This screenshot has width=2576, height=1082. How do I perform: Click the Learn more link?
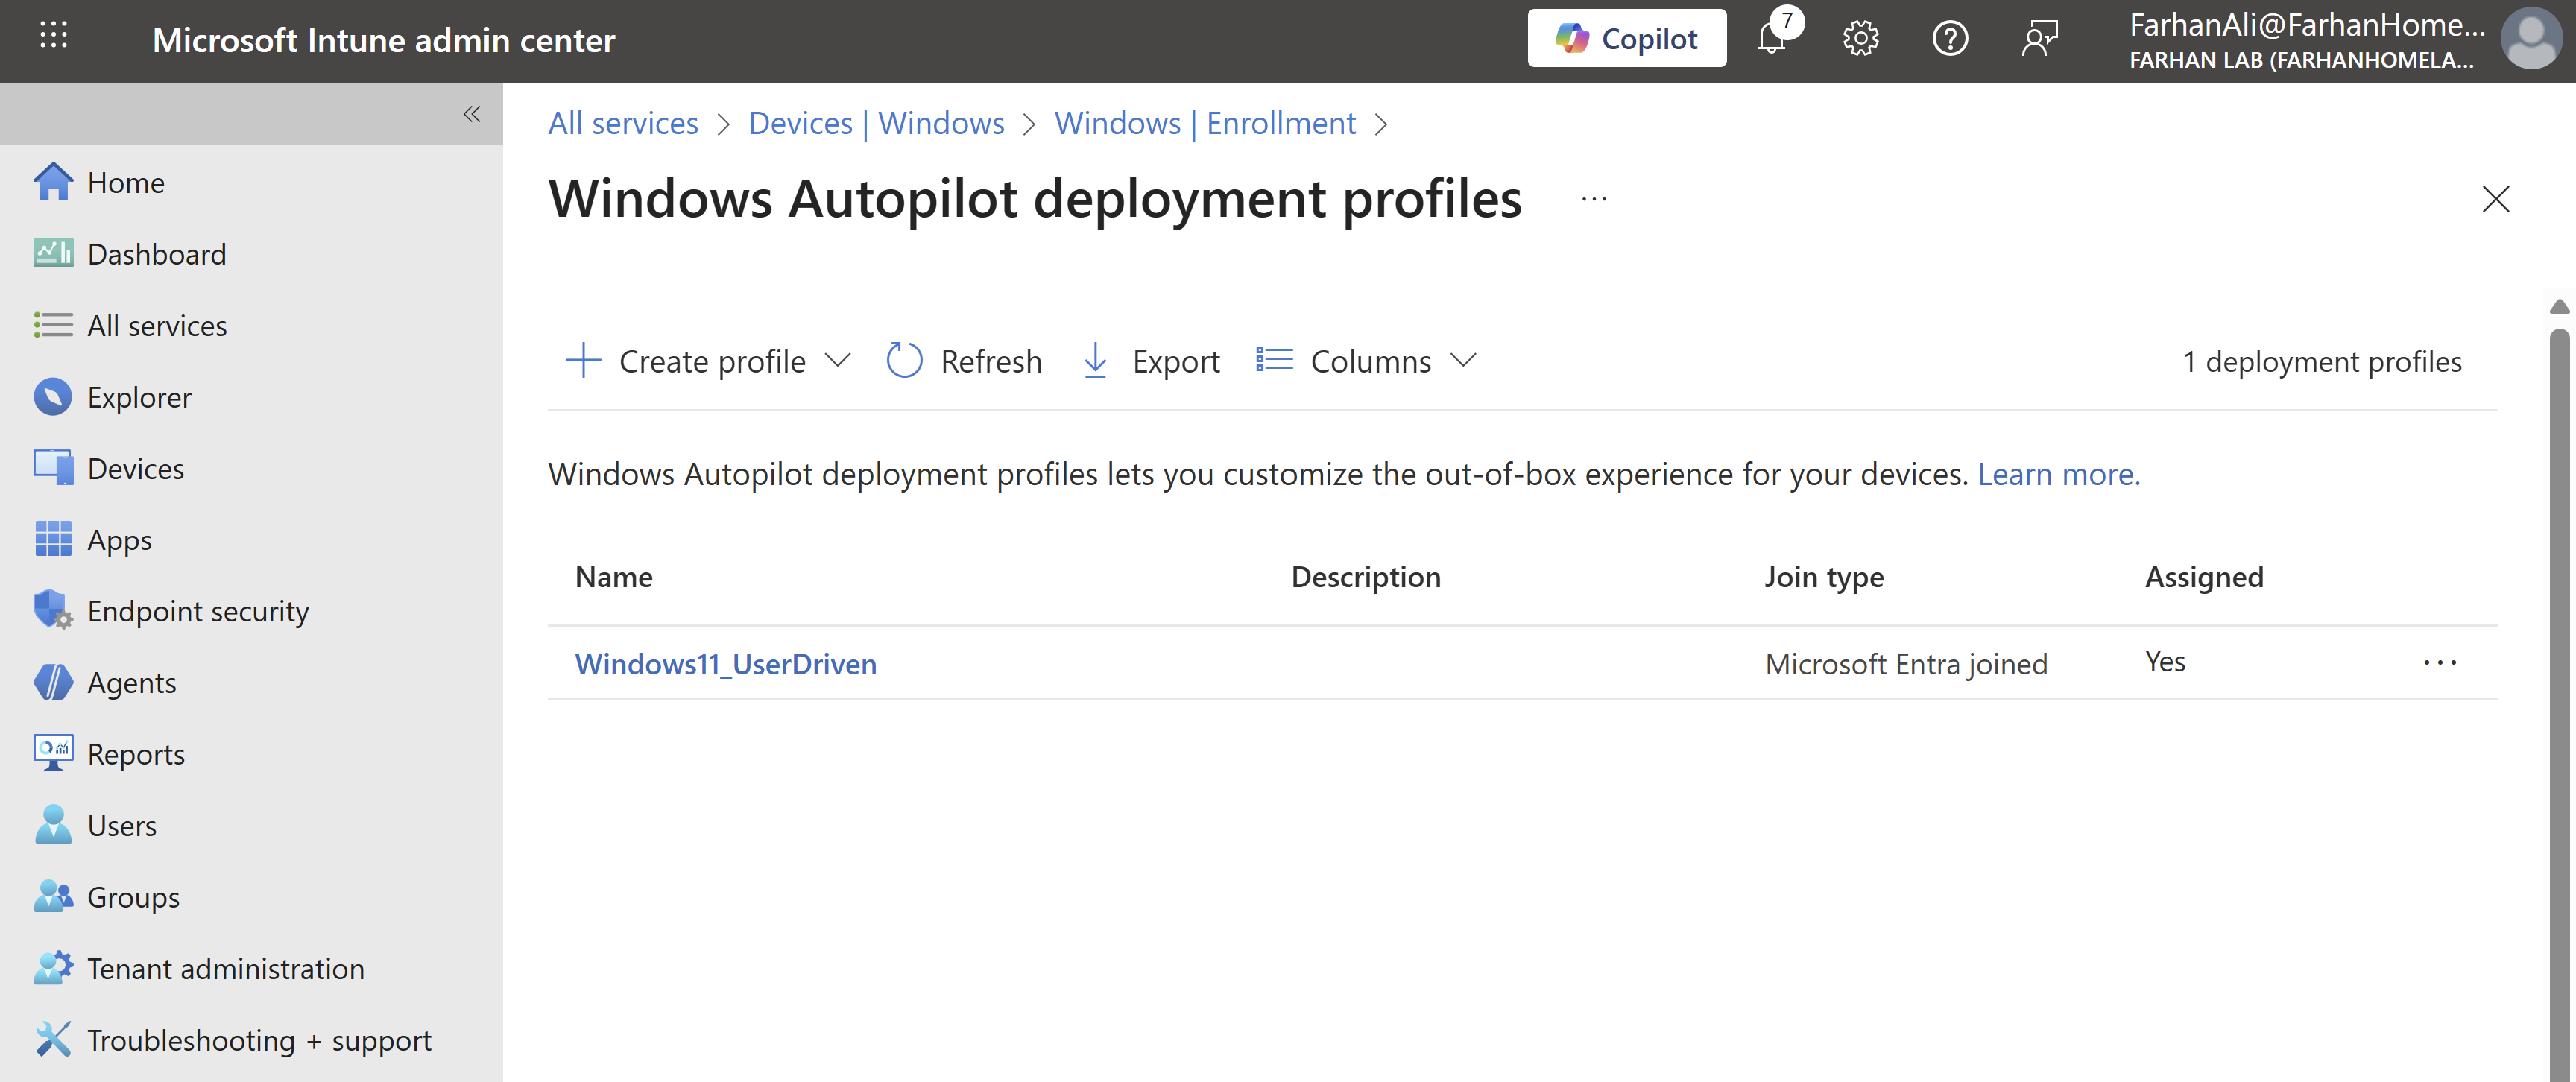pyautogui.click(x=2058, y=474)
